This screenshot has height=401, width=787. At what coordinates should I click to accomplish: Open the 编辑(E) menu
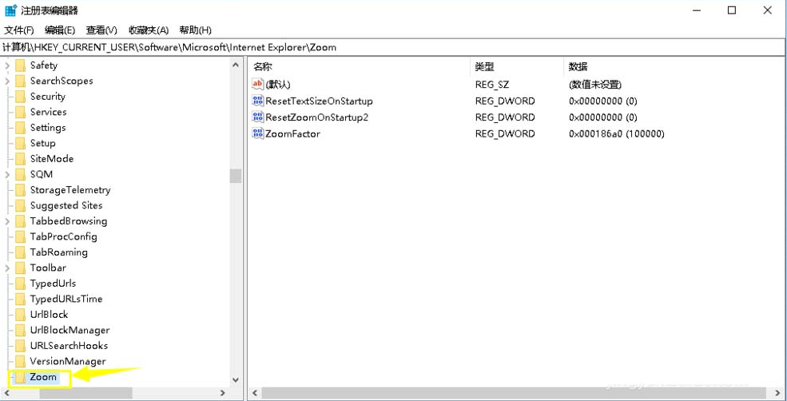click(x=60, y=30)
